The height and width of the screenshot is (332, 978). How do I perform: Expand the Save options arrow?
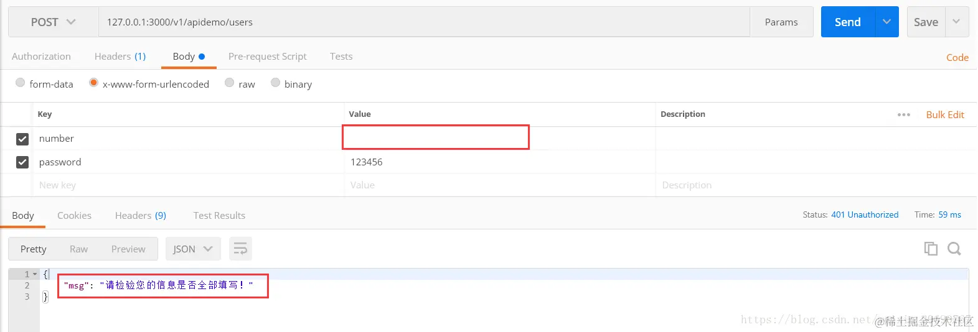coord(957,22)
